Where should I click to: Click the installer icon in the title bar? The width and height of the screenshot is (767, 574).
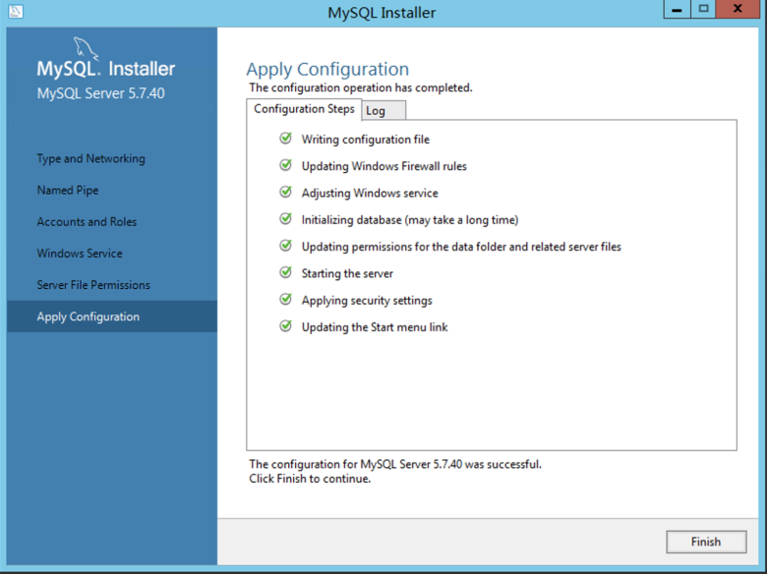point(15,12)
